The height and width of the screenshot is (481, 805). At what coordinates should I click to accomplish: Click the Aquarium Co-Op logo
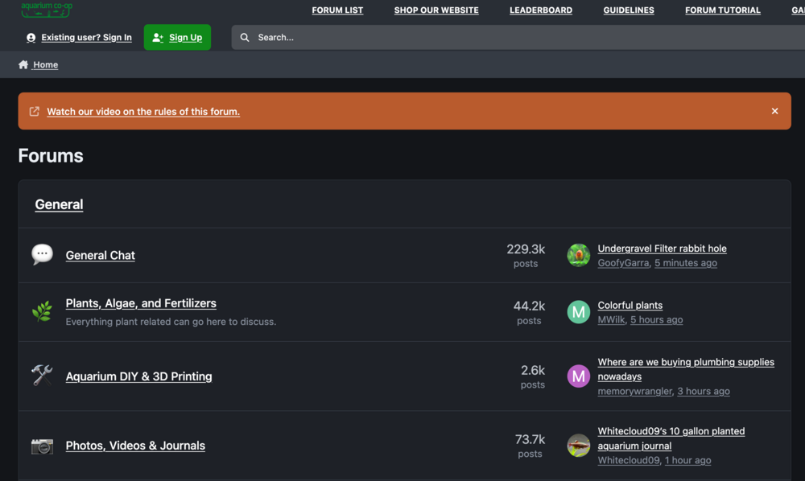tap(46, 9)
